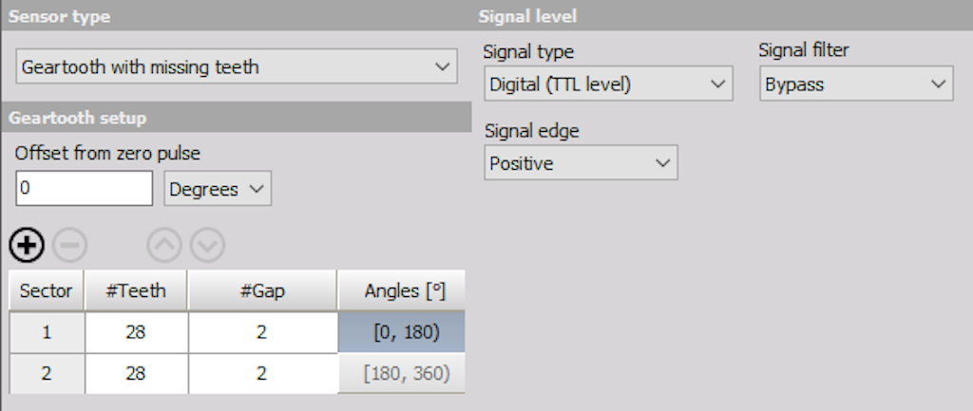The width and height of the screenshot is (973, 411).
Task: Select sector 2 row number cell
Action: click(47, 373)
